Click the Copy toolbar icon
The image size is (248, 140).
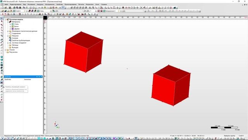[24, 8]
